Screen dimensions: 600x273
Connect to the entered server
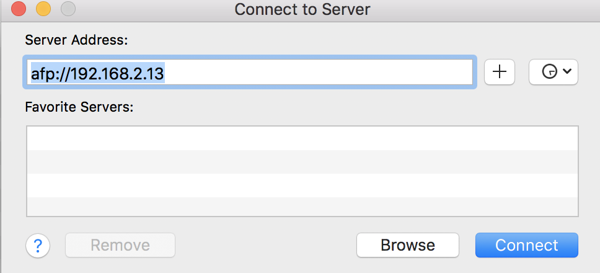click(x=526, y=245)
